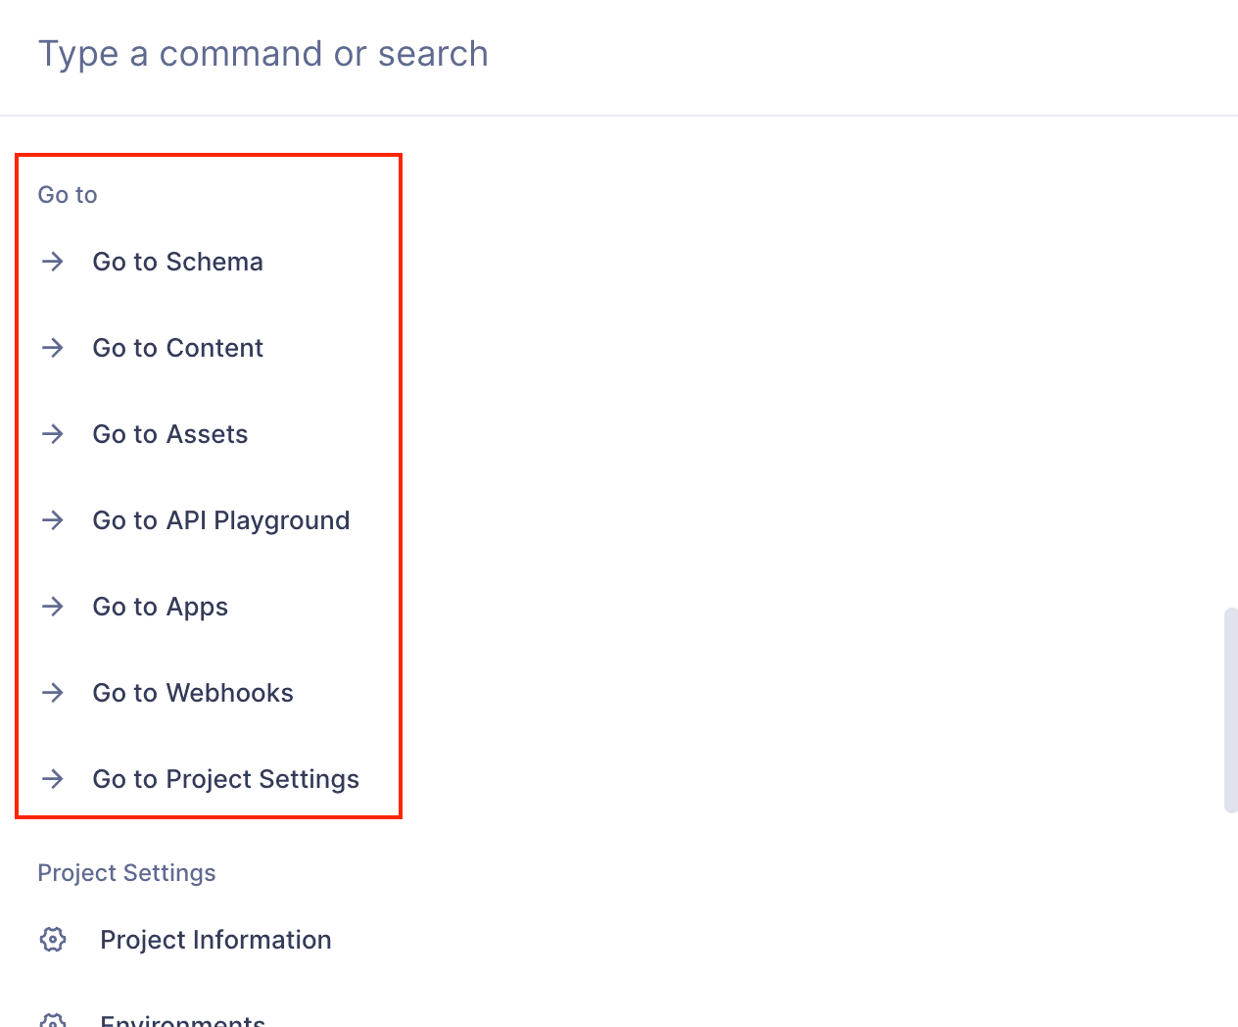Select the Go to Content command
Image resolution: width=1238 pixels, height=1027 pixels.
177,347
